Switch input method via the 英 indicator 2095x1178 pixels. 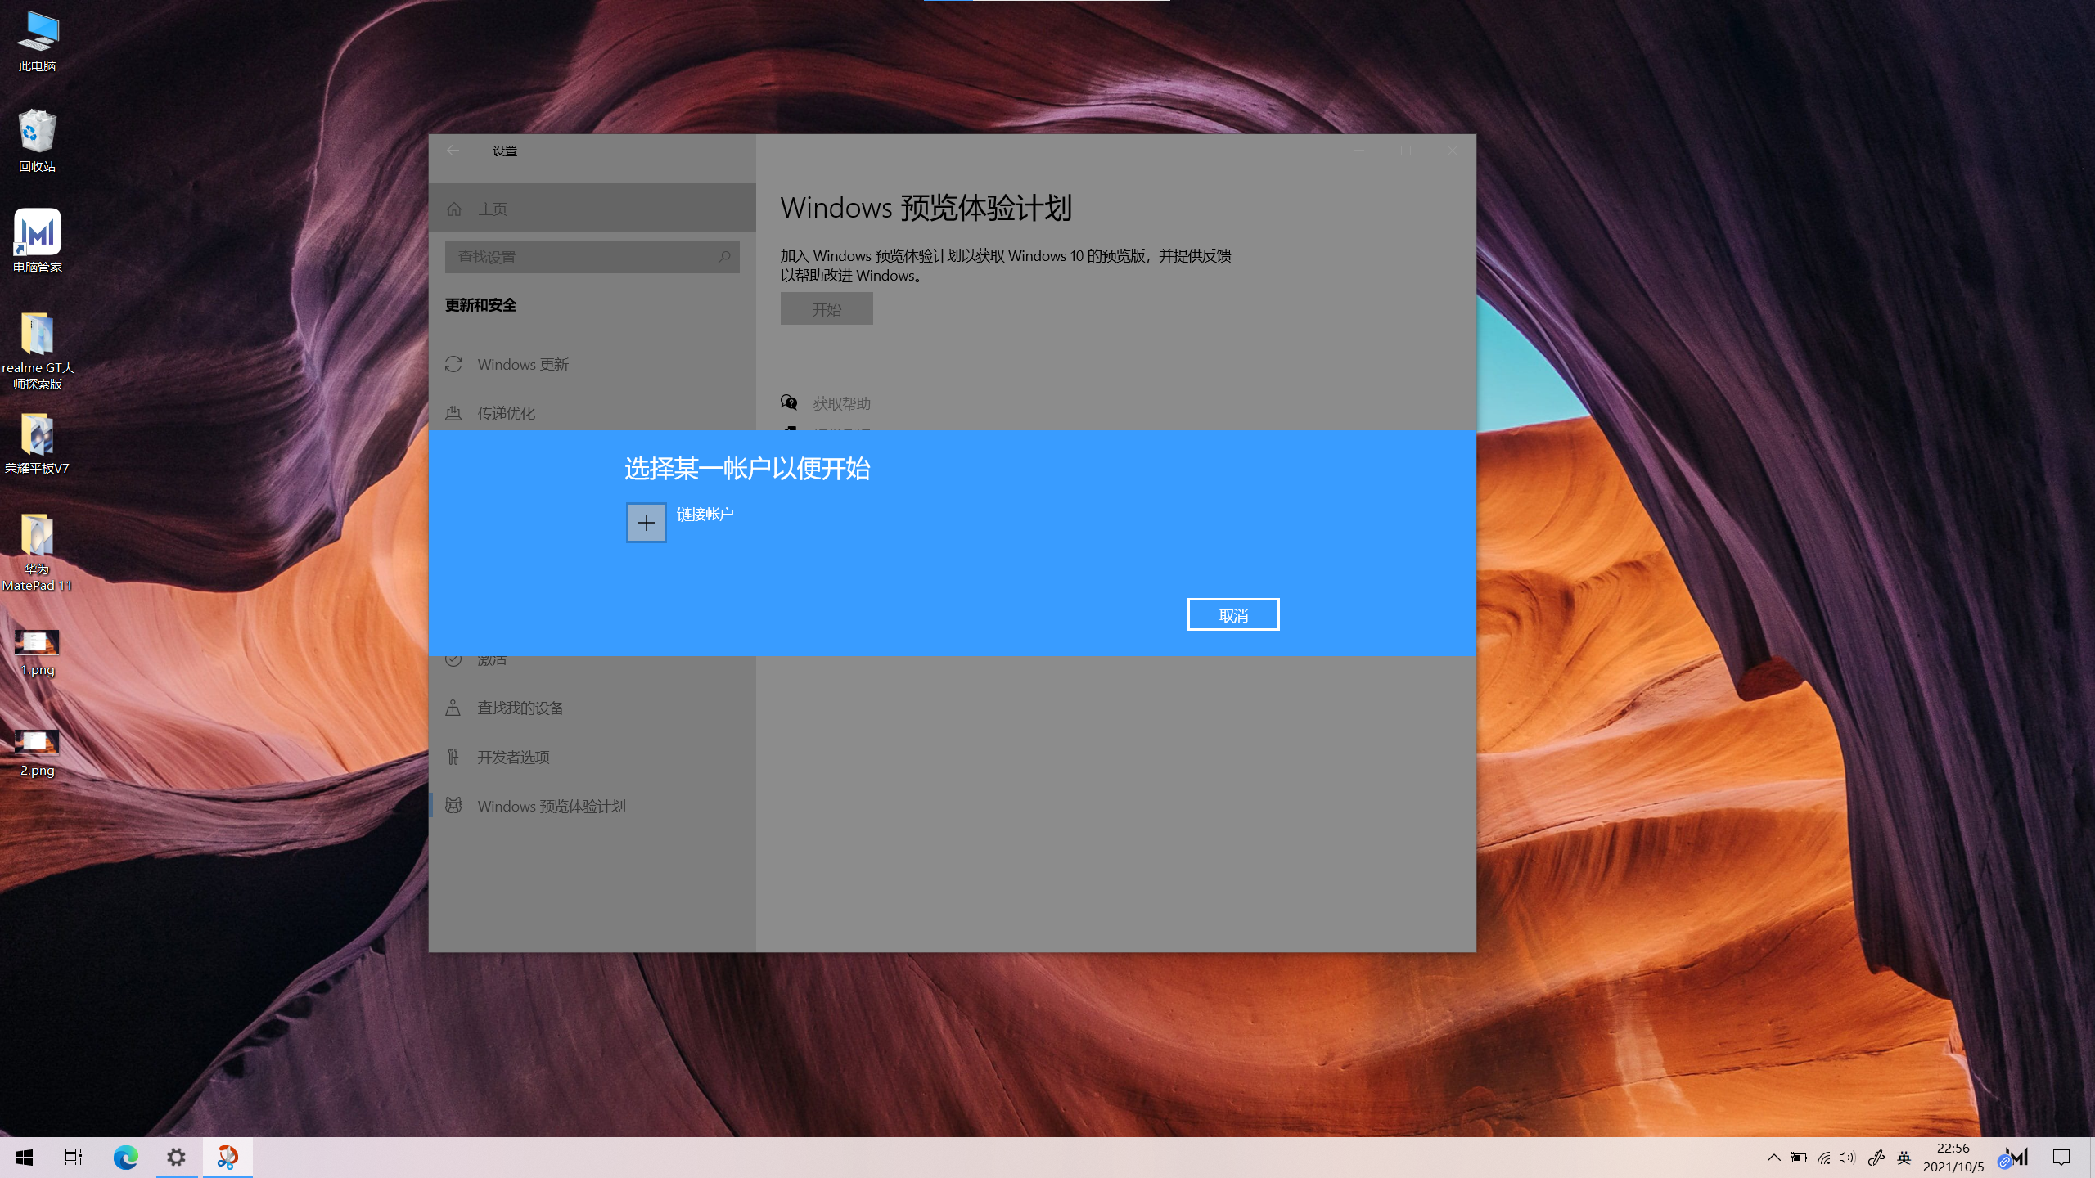(x=1904, y=1158)
